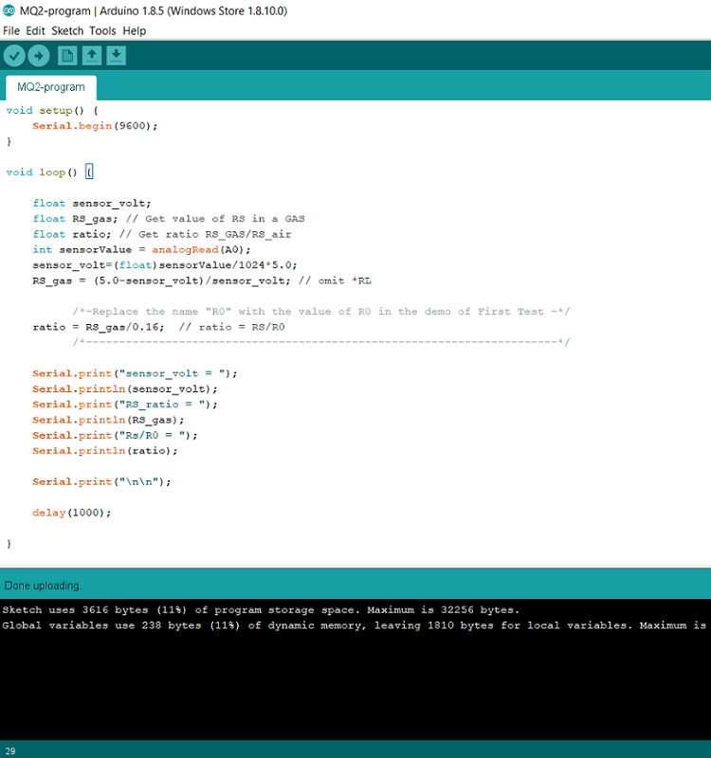Click the '// ratio = RS/R0' comment
This screenshot has height=758, width=711.
(231, 327)
